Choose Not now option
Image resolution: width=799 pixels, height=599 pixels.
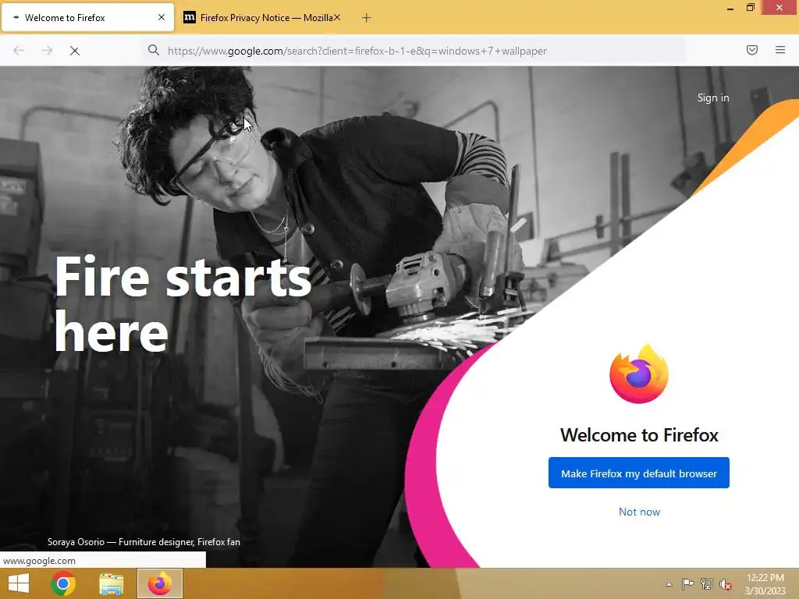[x=639, y=512]
